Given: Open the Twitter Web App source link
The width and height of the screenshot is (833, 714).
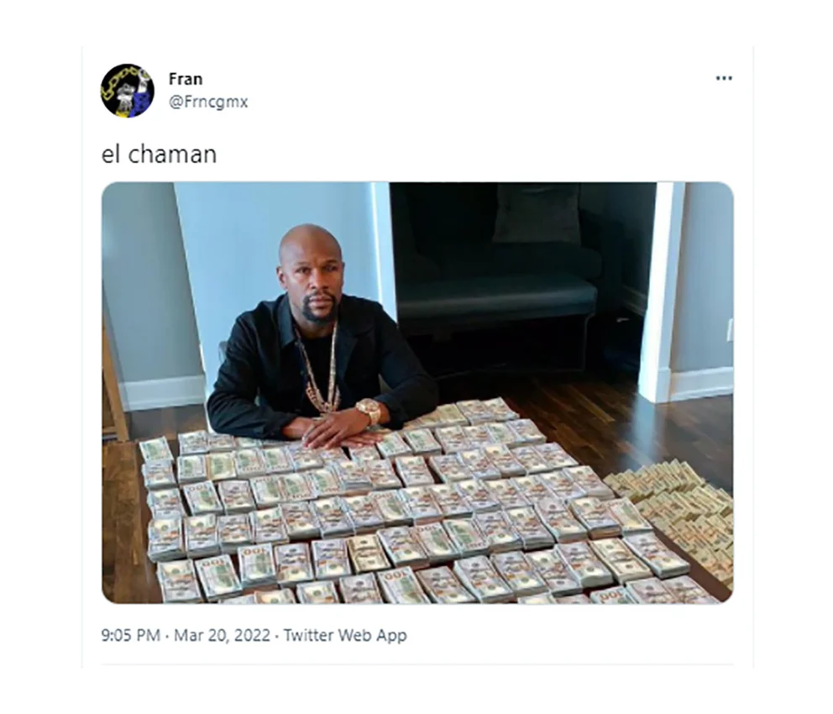Looking at the screenshot, I should [345, 635].
